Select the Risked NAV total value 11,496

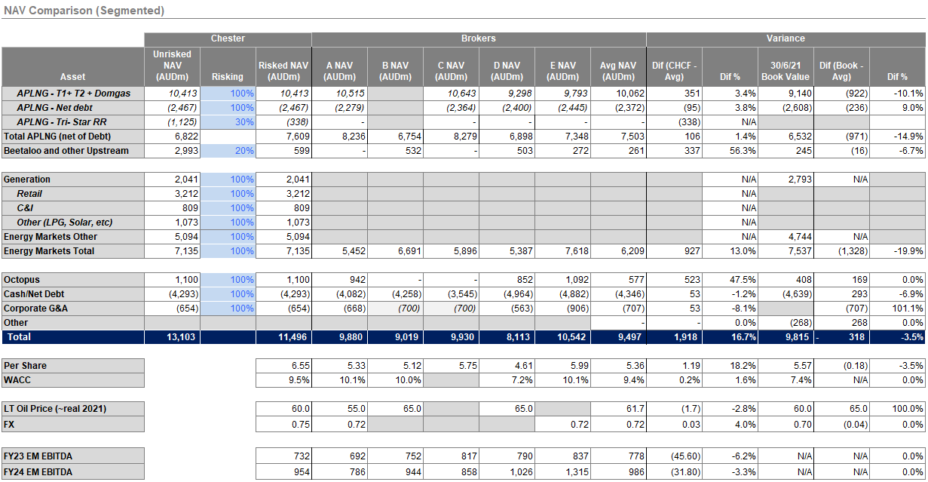coord(283,337)
